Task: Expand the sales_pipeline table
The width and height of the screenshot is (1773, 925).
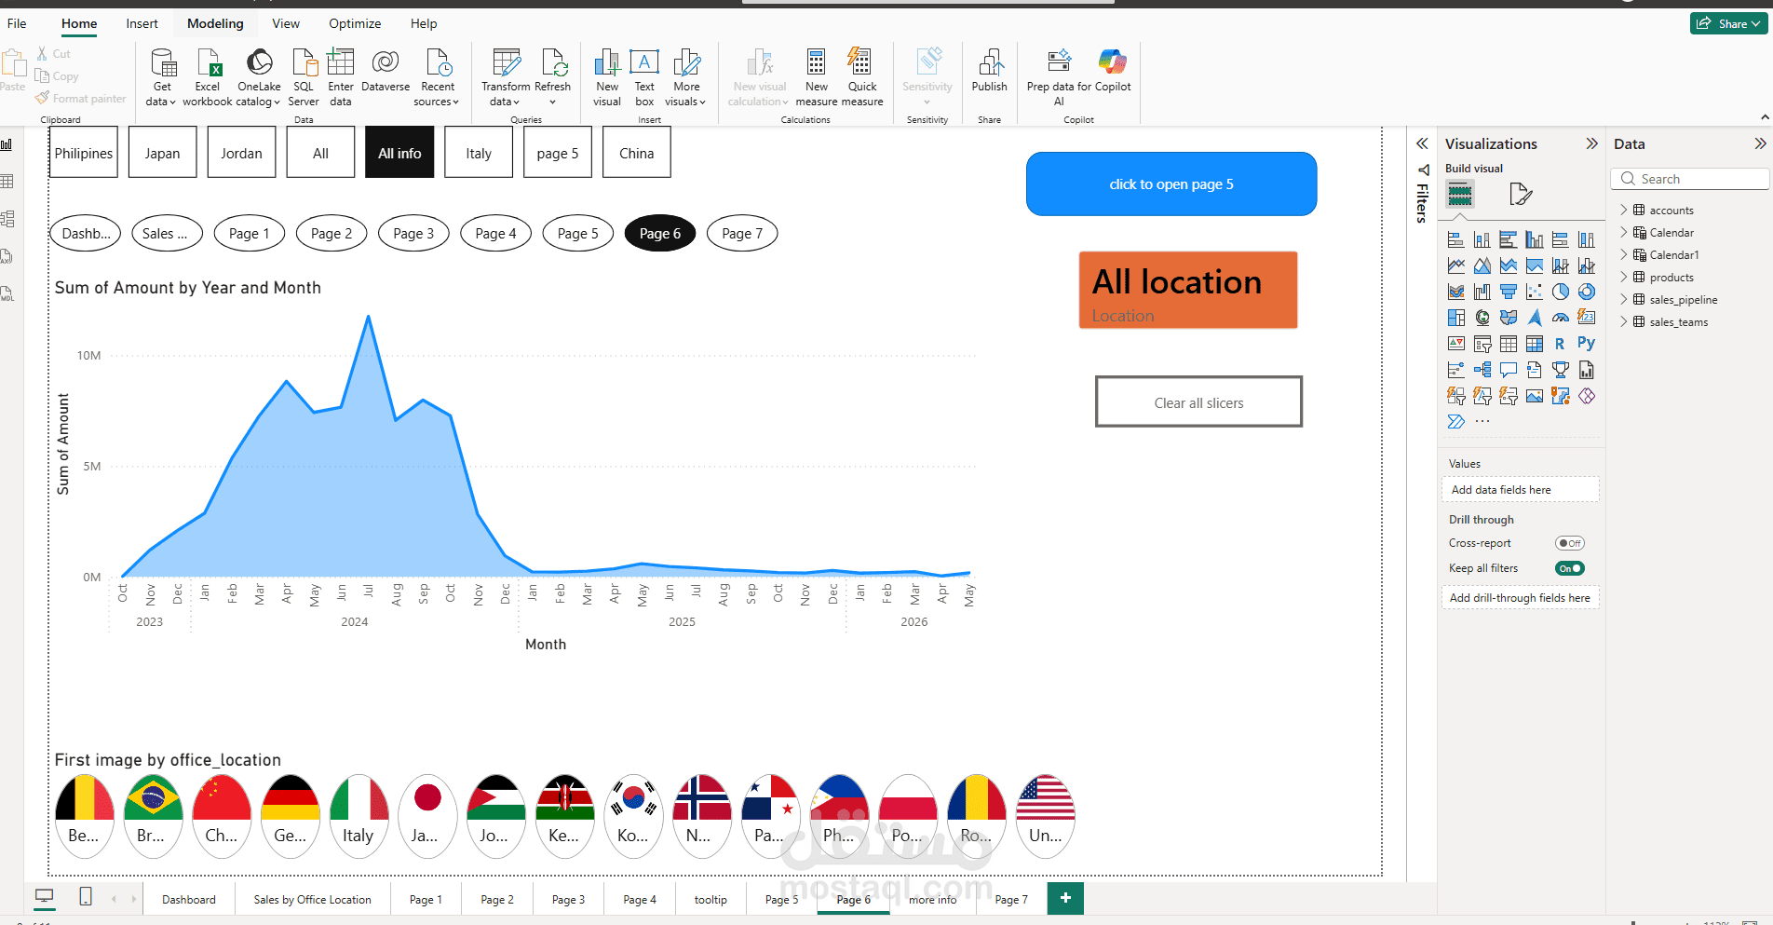Action: 1623,299
